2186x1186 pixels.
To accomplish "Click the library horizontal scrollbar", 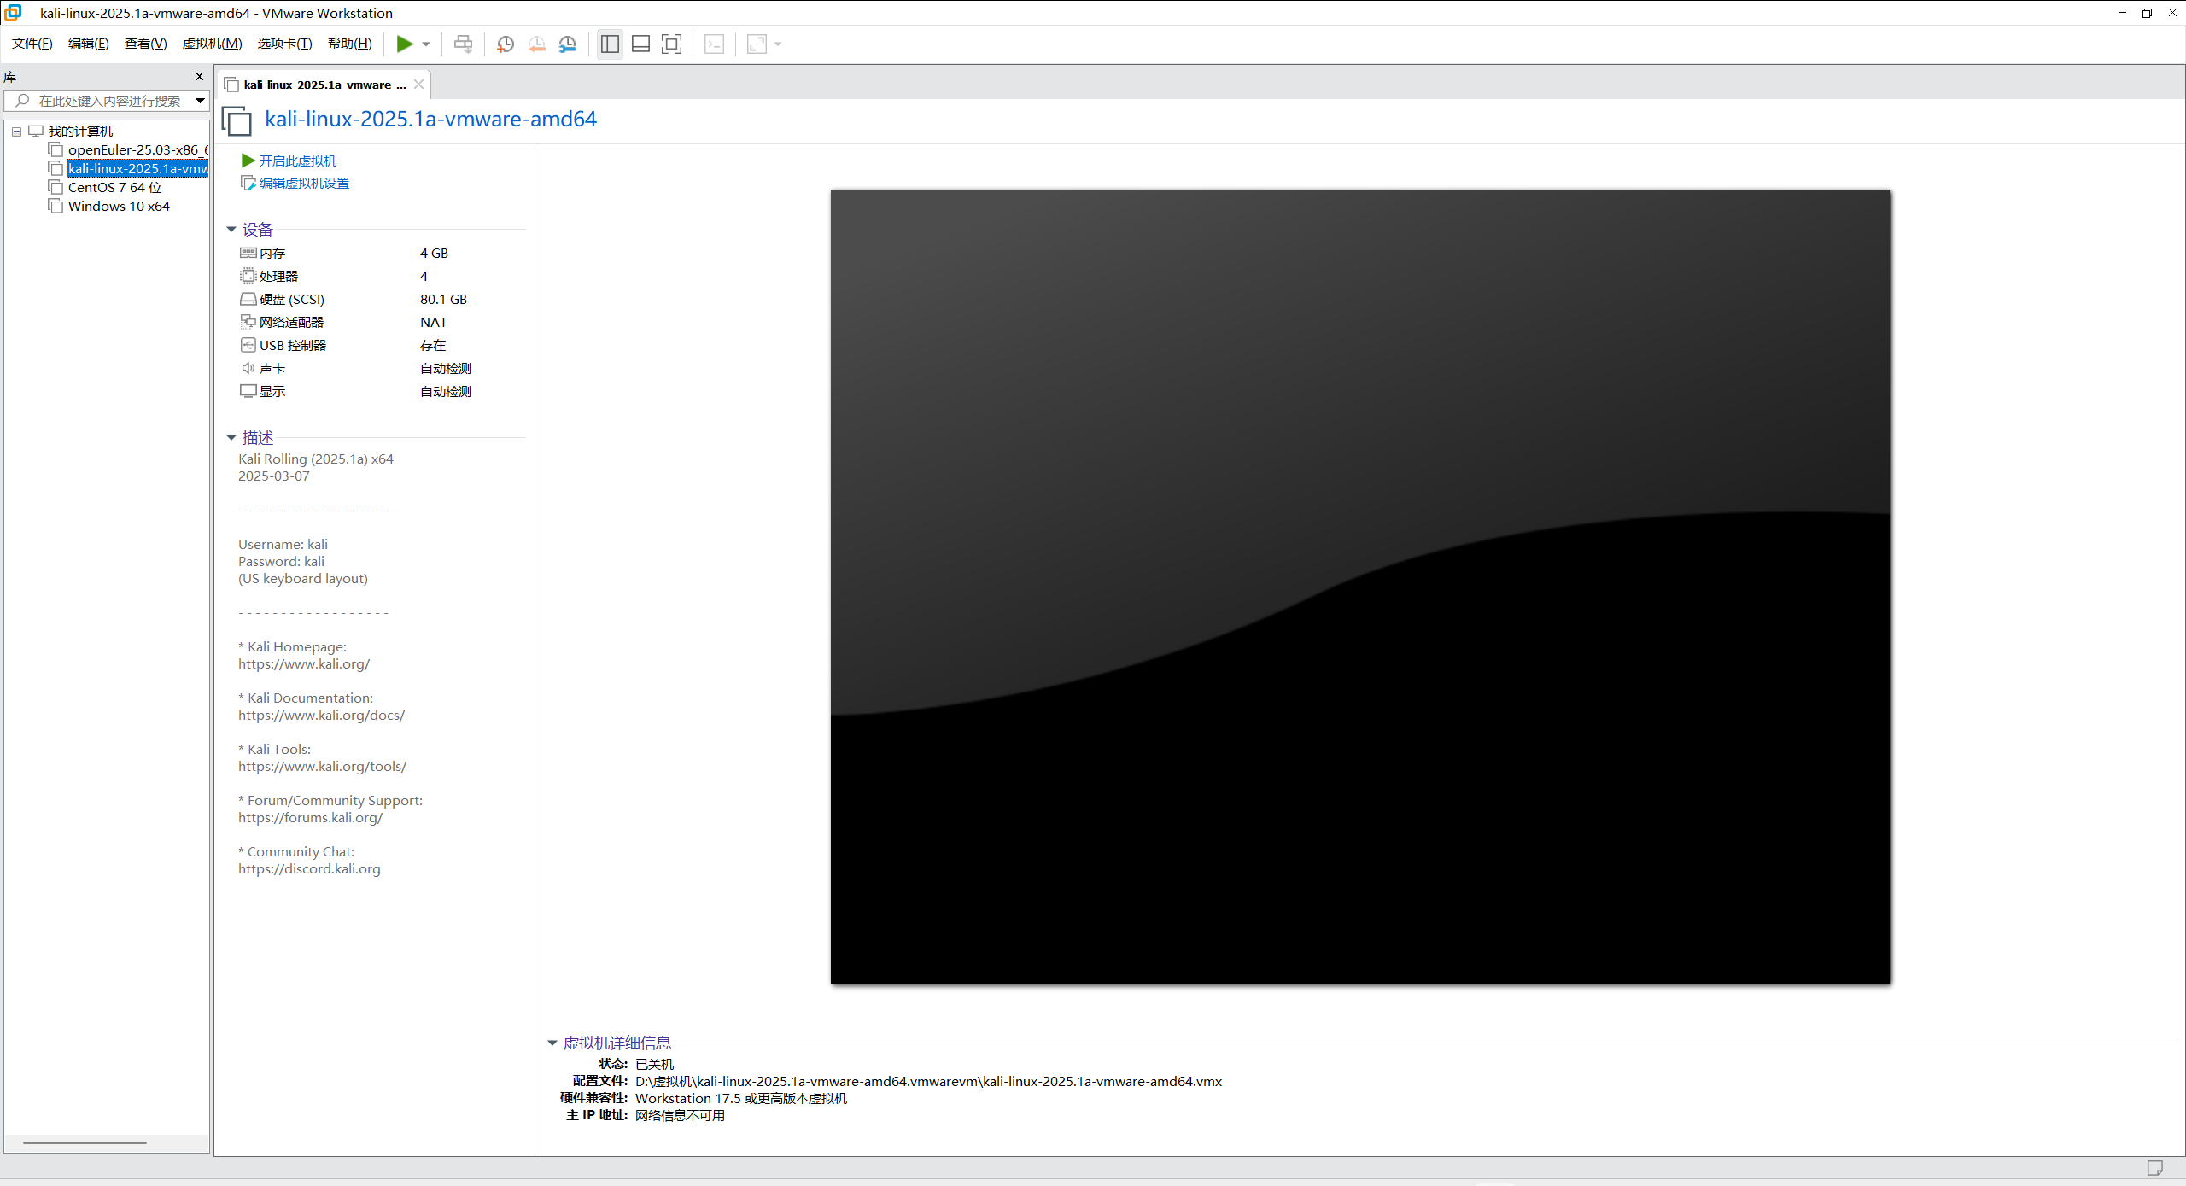I will point(85,1142).
